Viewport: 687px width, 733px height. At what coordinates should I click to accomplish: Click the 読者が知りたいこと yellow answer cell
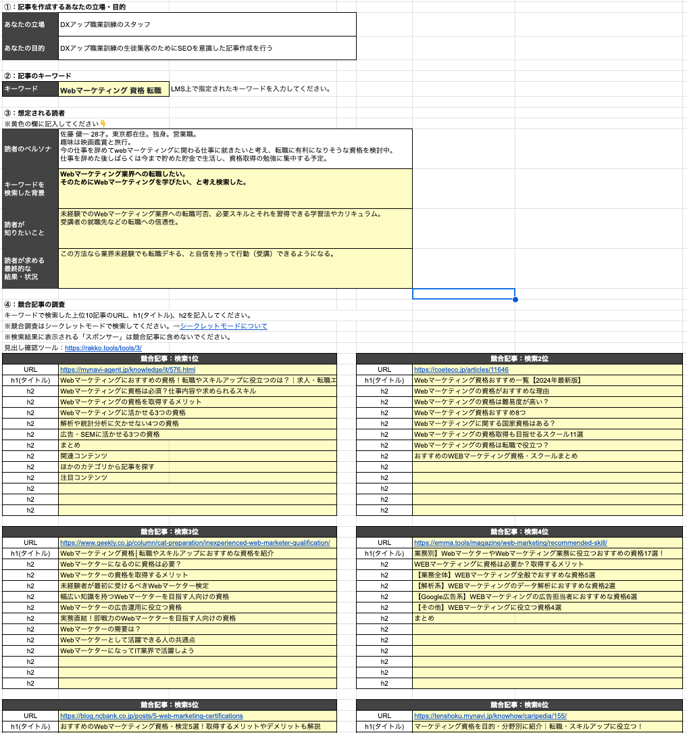pyautogui.click(x=234, y=229)
